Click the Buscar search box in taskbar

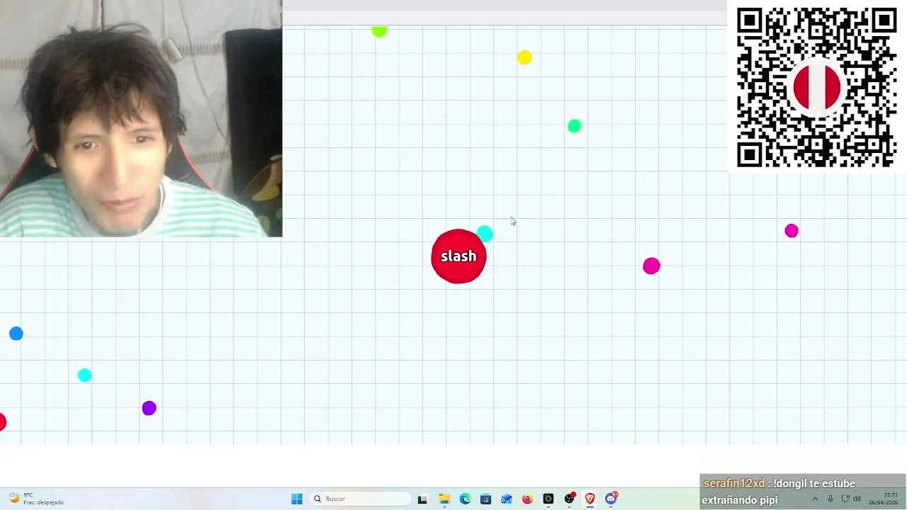pos(361,499)
